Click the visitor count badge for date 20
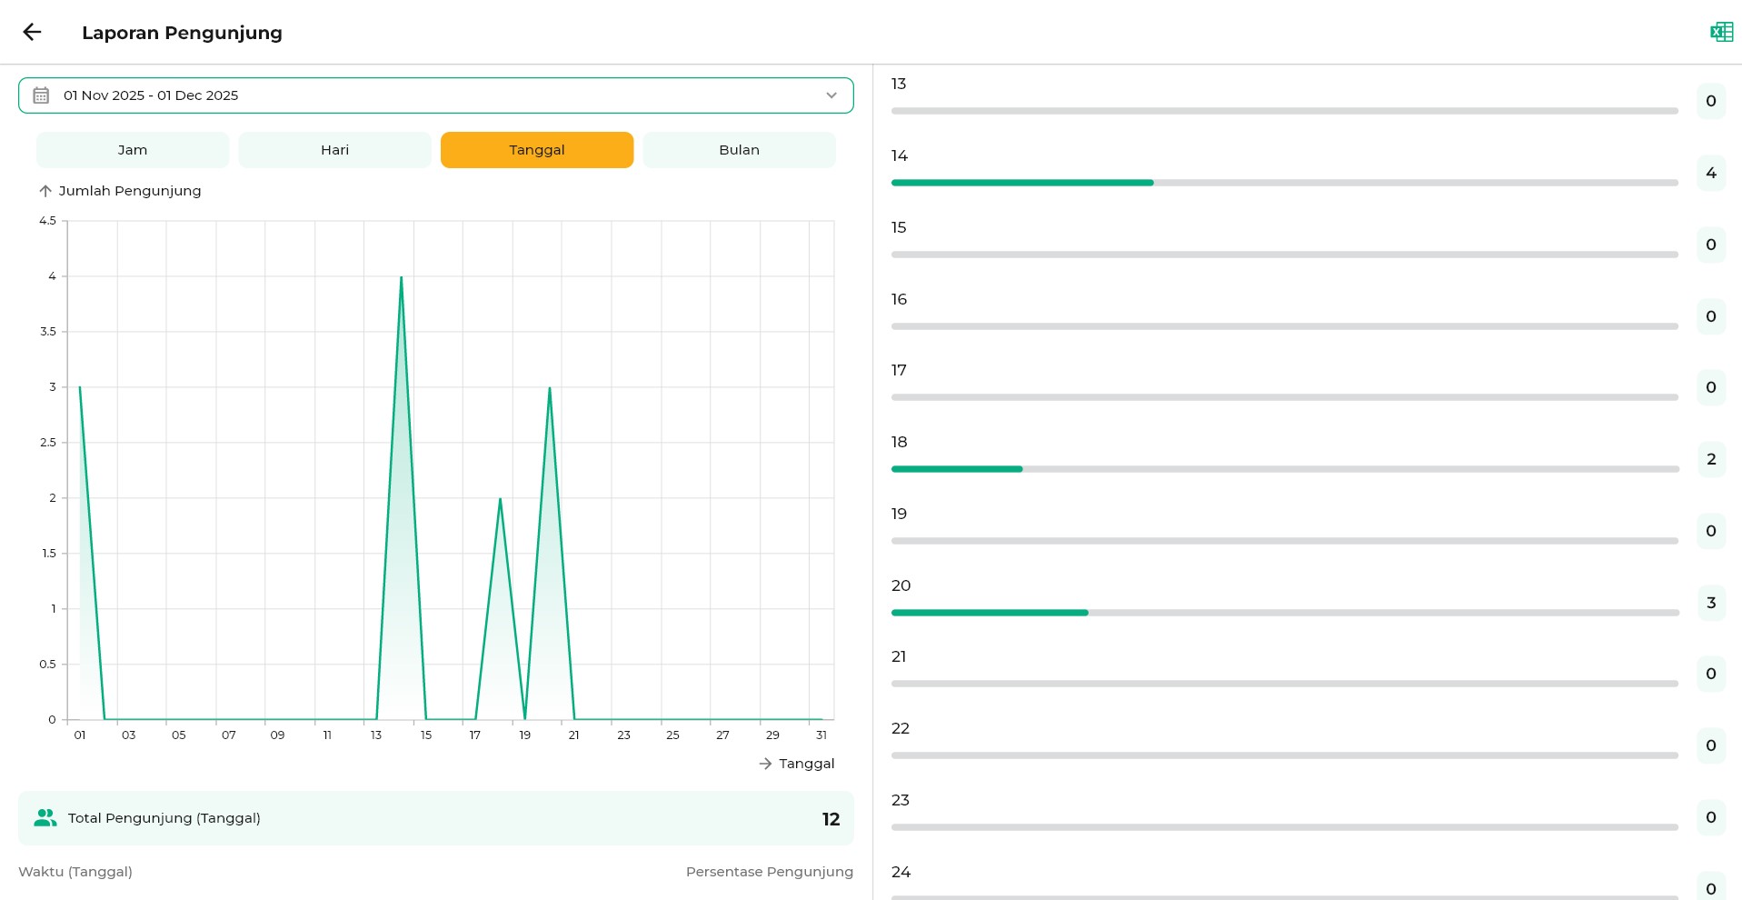1742x900 pixels. pos(1710,603)
